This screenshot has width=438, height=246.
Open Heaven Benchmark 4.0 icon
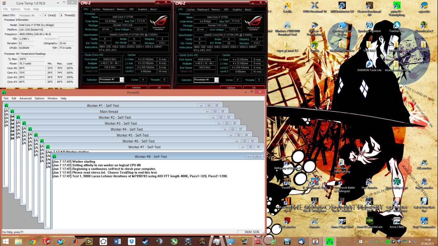coord(369,9)
